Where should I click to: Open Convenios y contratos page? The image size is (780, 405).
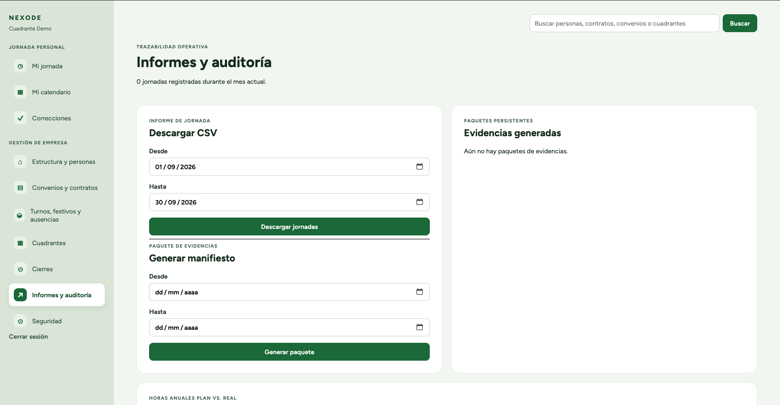tap(57, 187)
